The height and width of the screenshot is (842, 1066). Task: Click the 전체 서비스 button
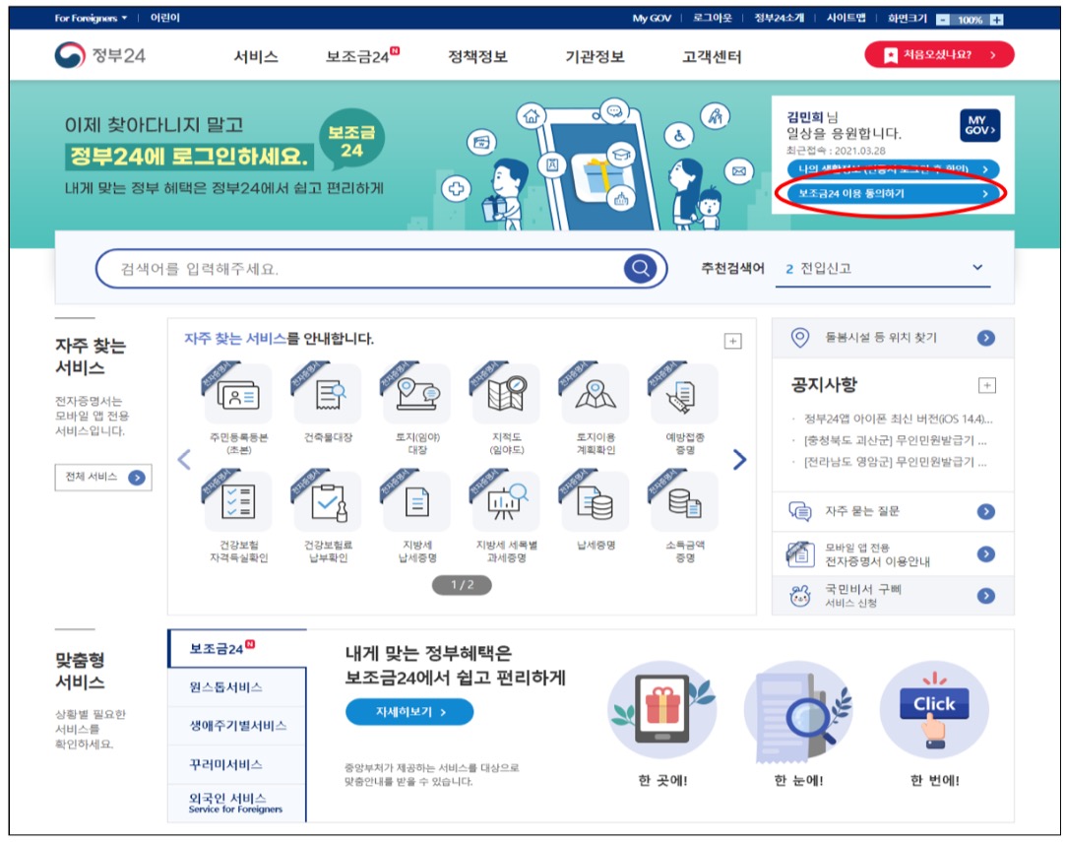coord(103,477)
